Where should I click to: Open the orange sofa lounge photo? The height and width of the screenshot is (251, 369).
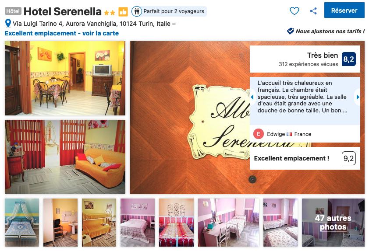point(65,157)
